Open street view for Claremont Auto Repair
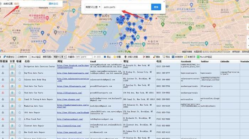 coord(12,126)
